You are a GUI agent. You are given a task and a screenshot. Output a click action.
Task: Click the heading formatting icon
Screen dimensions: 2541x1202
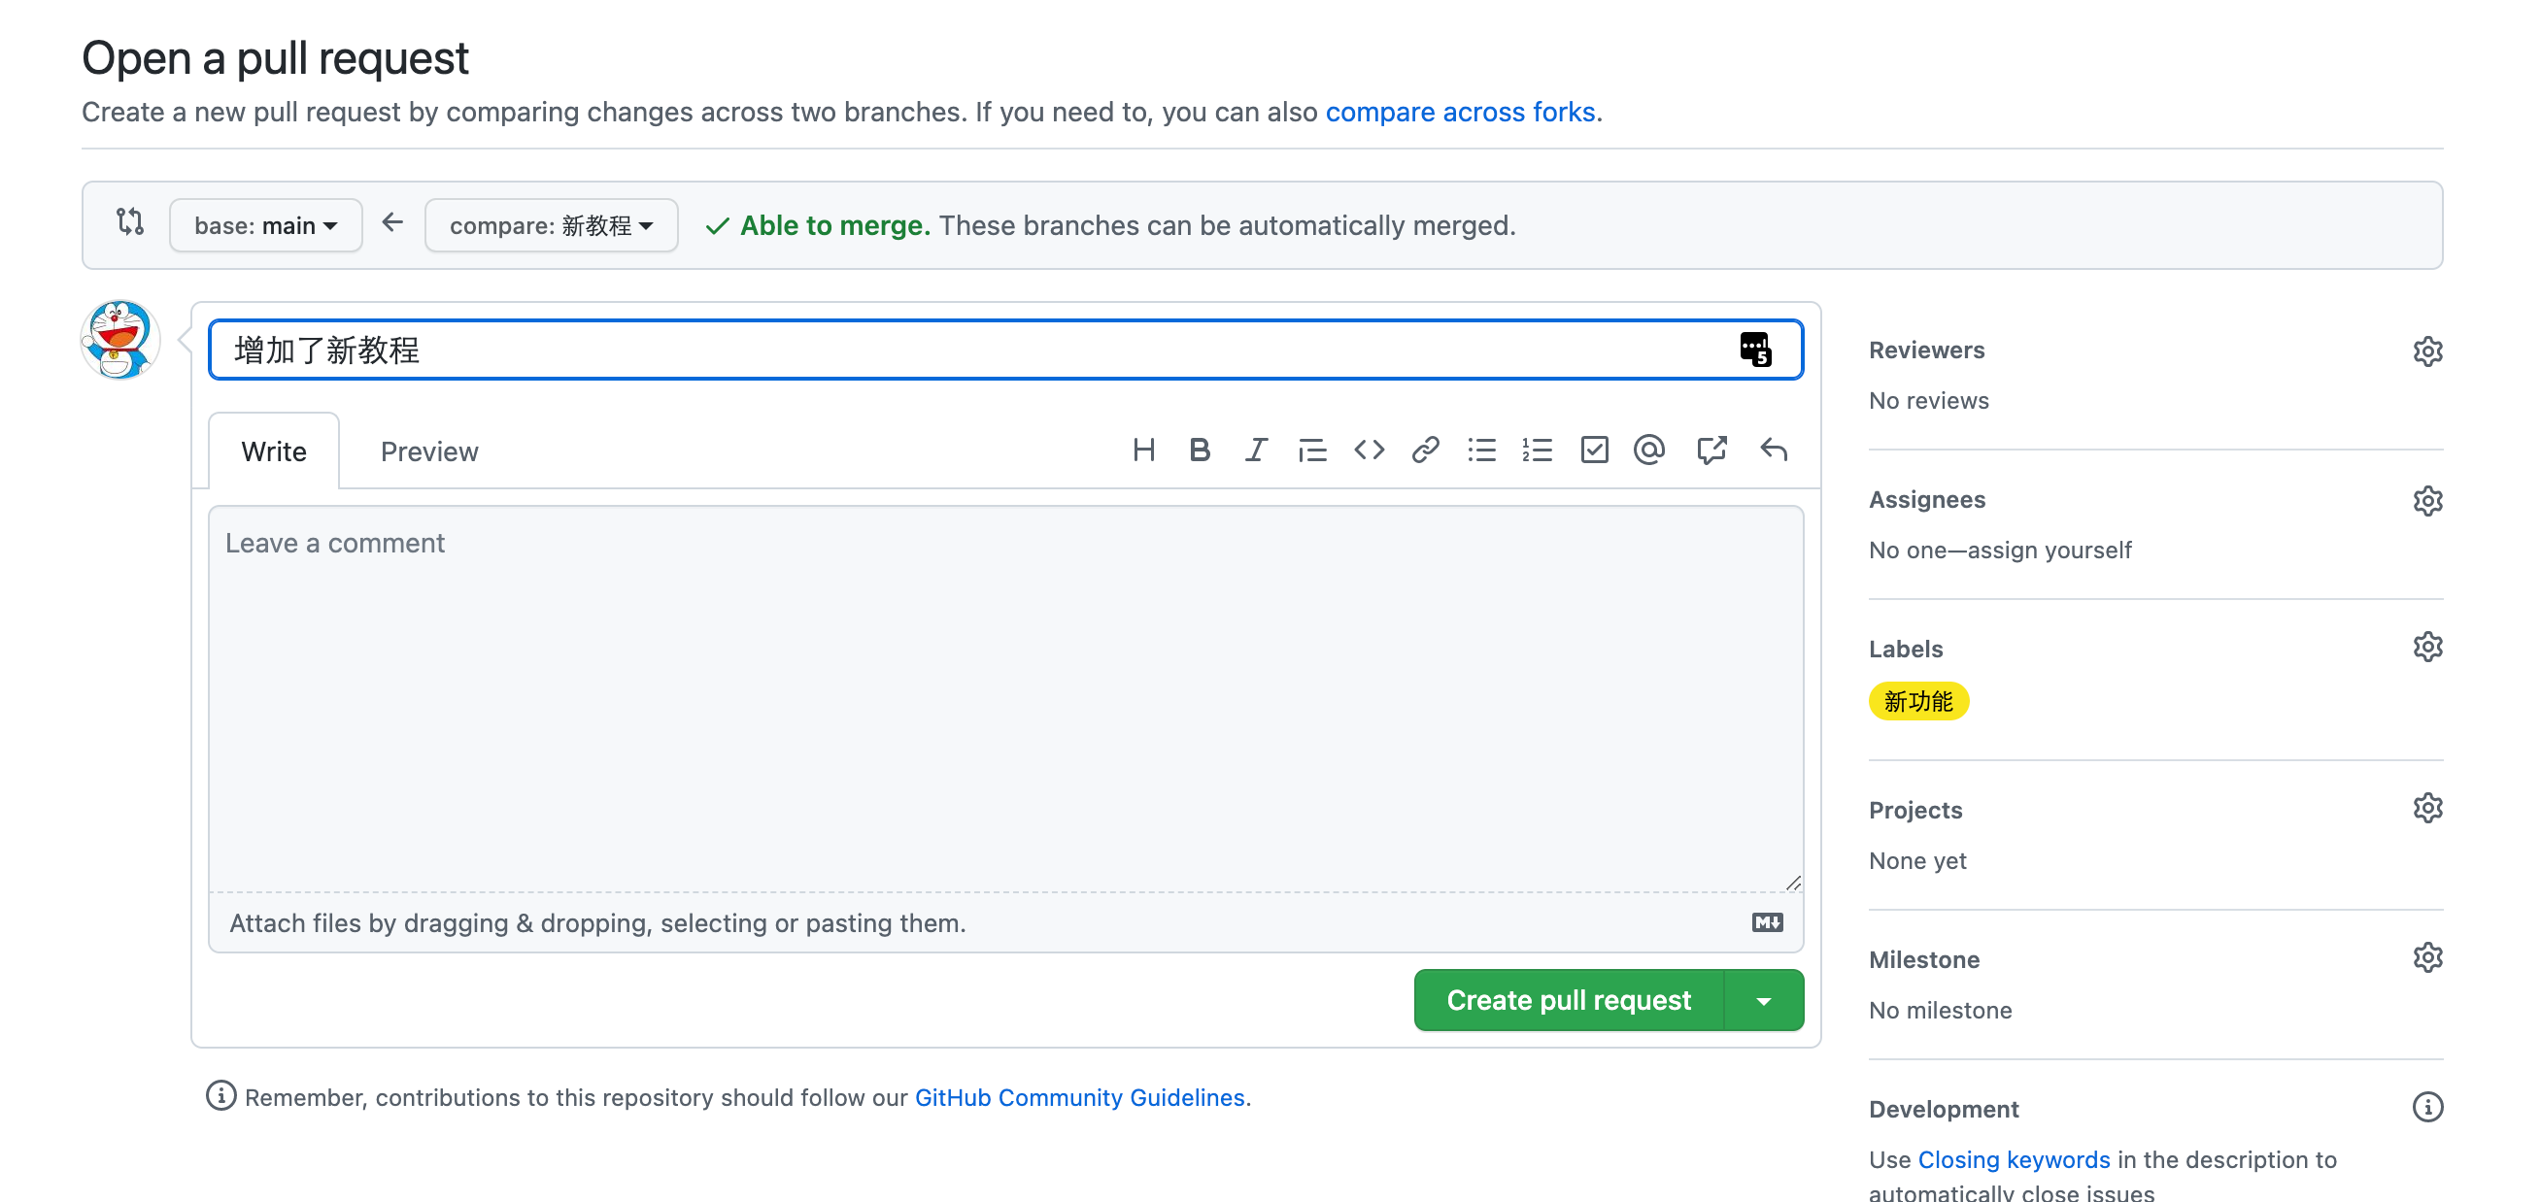(x=1143, y=451)
